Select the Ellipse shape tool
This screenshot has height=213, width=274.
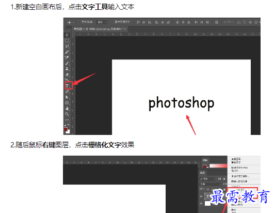point(67,103)
